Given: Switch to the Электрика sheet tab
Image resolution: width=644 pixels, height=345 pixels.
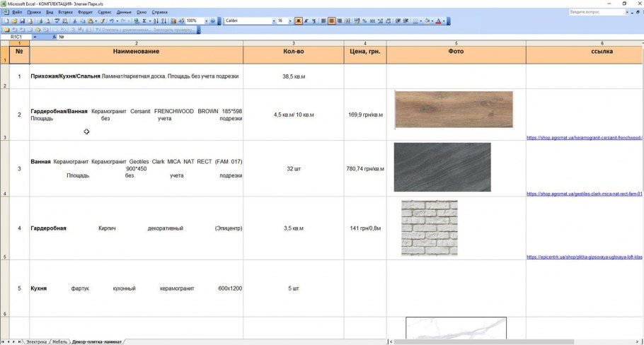Looking at the screenshot, I should click(x=36, y=341).
